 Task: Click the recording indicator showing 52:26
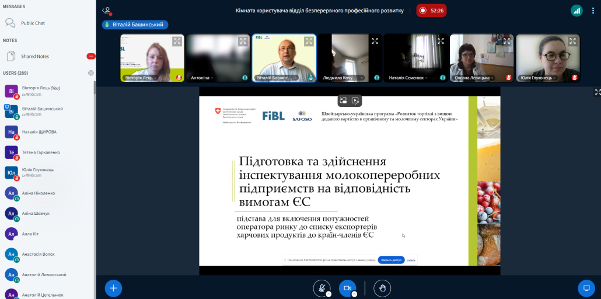point(431,11)
